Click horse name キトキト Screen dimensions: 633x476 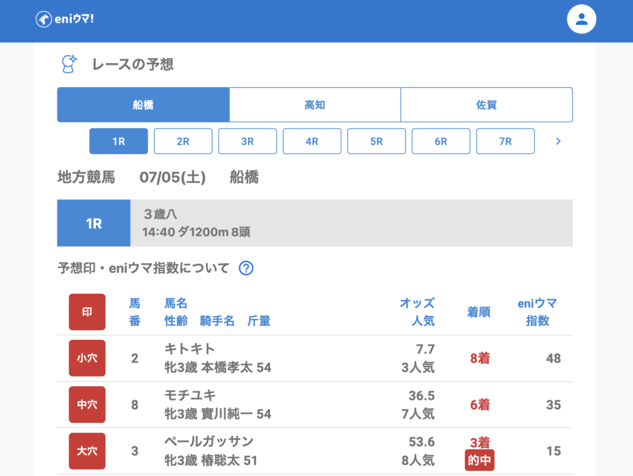pos(190,349)
